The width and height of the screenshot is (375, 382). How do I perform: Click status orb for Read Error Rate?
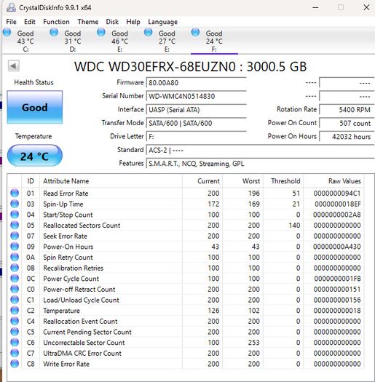pyautogui.click(x=15, y=194)
